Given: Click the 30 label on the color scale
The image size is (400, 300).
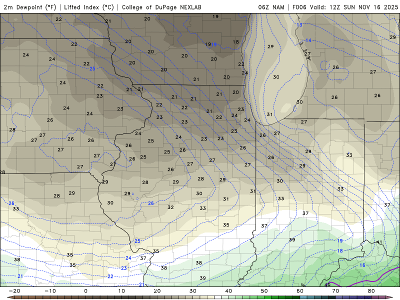Looking at the screenshot, I should tap(193, 291).
